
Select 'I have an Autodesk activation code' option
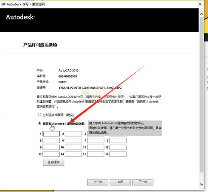tap(40, 124)
